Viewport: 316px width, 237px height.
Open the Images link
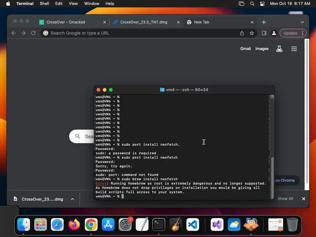tap(262, 48)
